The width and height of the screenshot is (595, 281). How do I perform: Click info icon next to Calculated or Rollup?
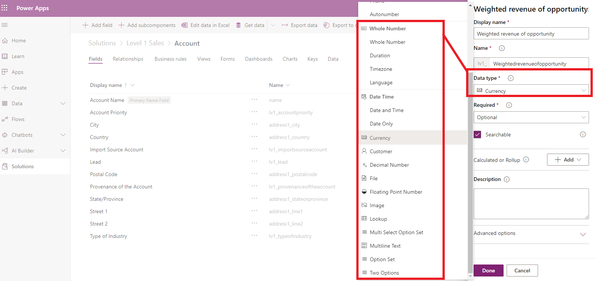[x=526, y=160]
